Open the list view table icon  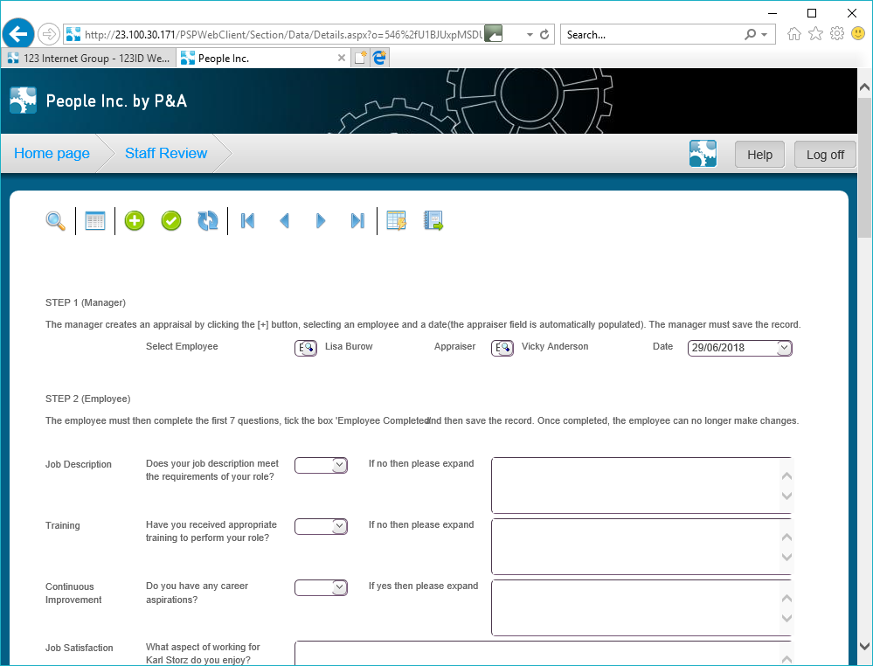(x=95, y=221)
